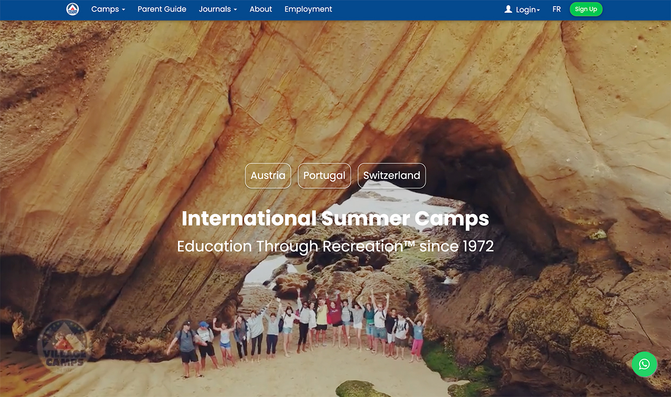671x397 pixels.
Task: Open the Login dropdown
Action: tap(522, 9)
